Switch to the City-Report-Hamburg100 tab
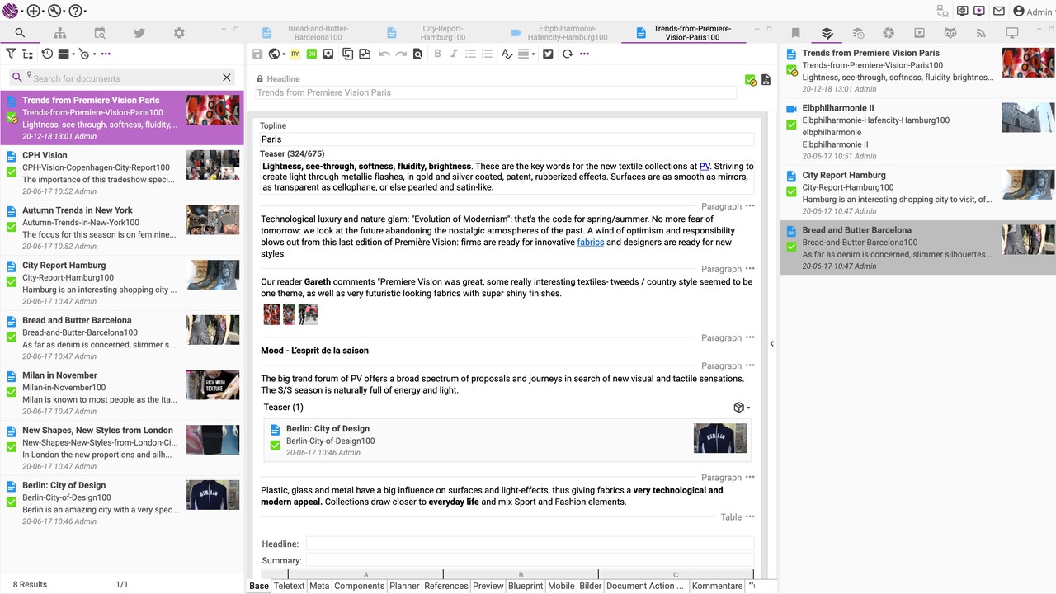 coord(441,33)
